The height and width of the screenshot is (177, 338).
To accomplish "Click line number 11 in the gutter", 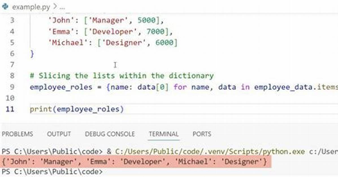I will [10, 109].
